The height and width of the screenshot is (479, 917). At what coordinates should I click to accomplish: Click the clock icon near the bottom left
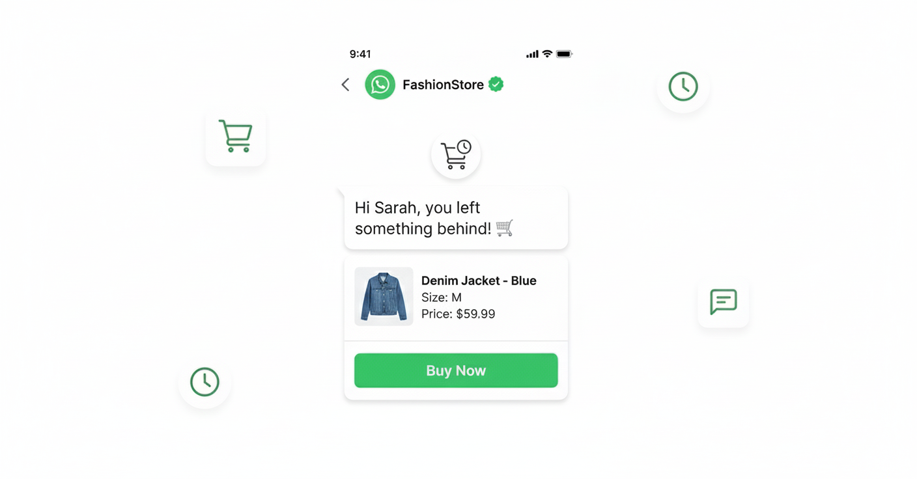(x=205, y=382)
